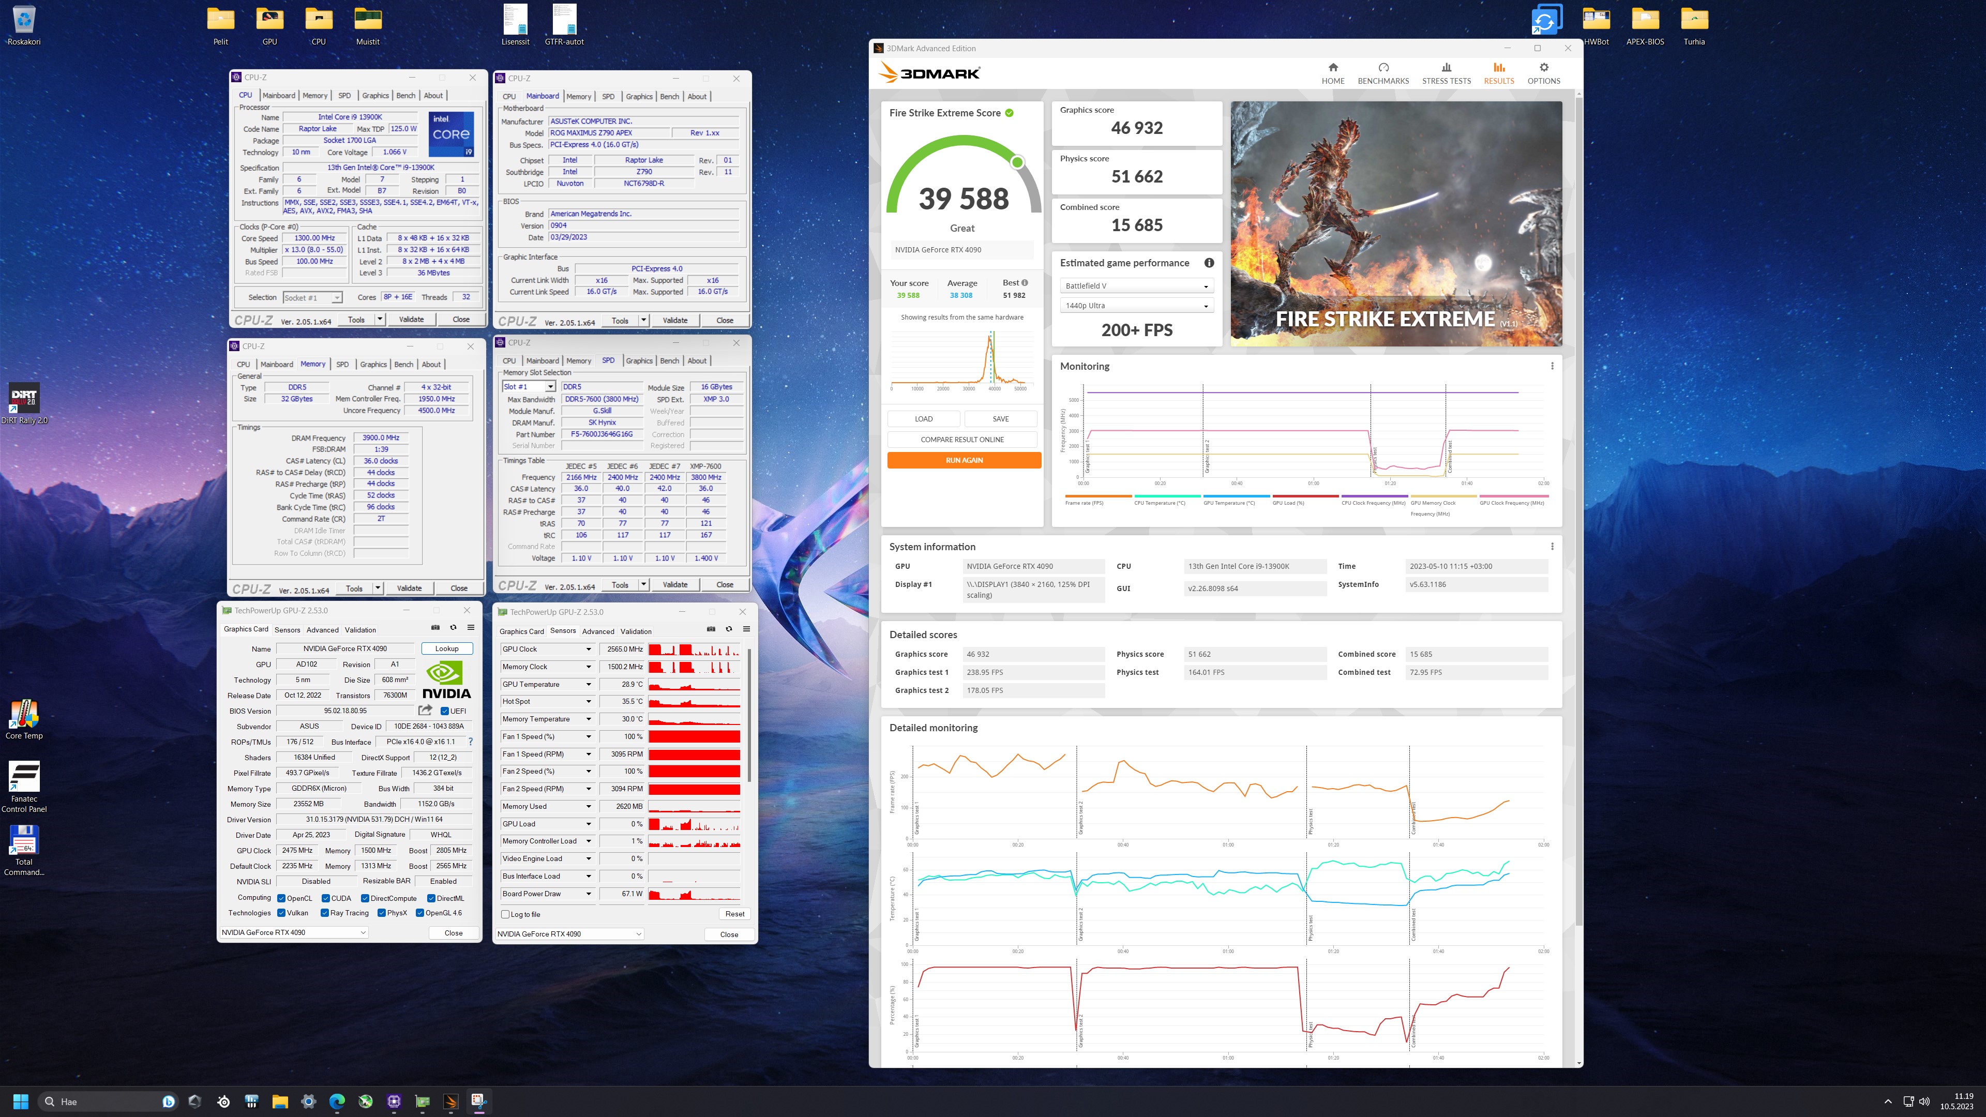Open Advanced tab in GPU-Z Graphics Card window
The height and width of the screenshot is (1117, 1986).
(x=322, y=630)
